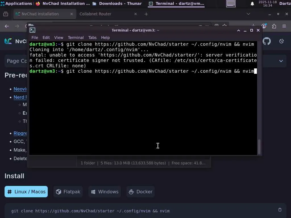Screen dimensions: 291x218
Task: Open the Firefox extensions puzzle icon
Action: pyautogui.click(x=274, y=26)
